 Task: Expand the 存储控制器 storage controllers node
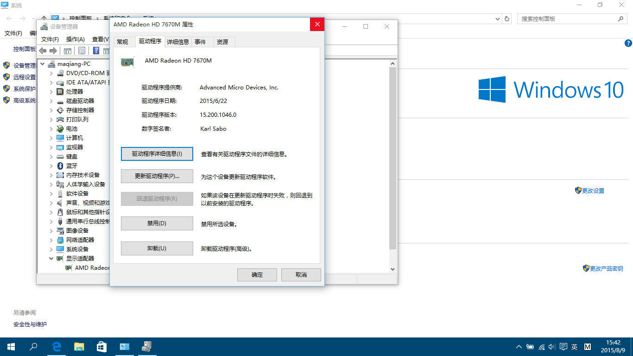(51, 110)
